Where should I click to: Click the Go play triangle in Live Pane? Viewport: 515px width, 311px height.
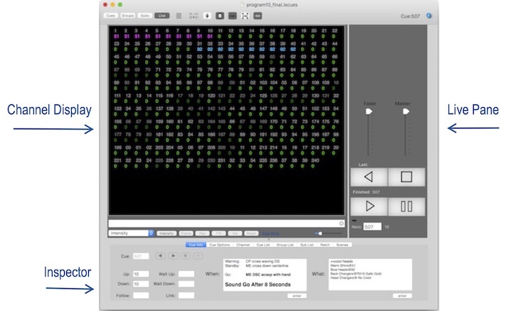pos(369,207)
